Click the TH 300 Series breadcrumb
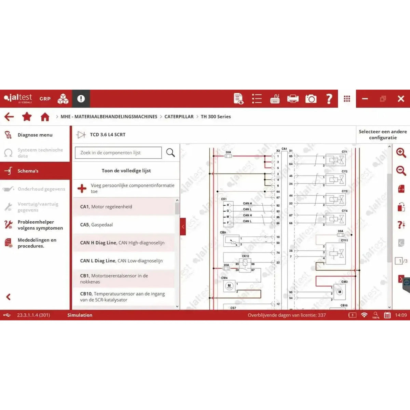Image resolution: width=410 pixels, height=410 pixels. [x=216, y=117]
